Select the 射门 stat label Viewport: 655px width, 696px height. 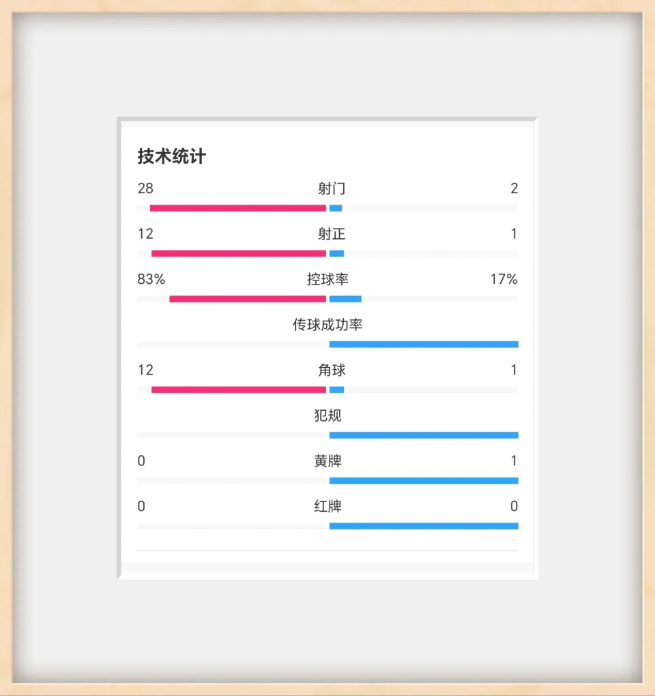point(331,188)
